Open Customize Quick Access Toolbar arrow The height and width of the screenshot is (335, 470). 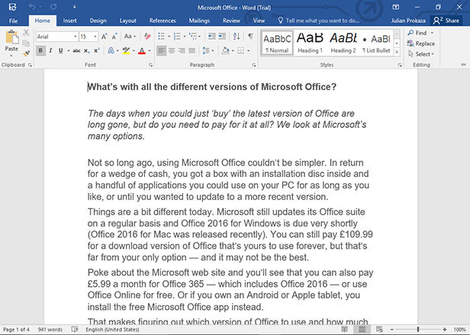(x=74, y=7)
